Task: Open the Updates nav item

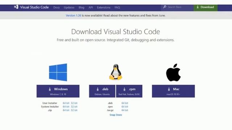Action: pos(69,7)
